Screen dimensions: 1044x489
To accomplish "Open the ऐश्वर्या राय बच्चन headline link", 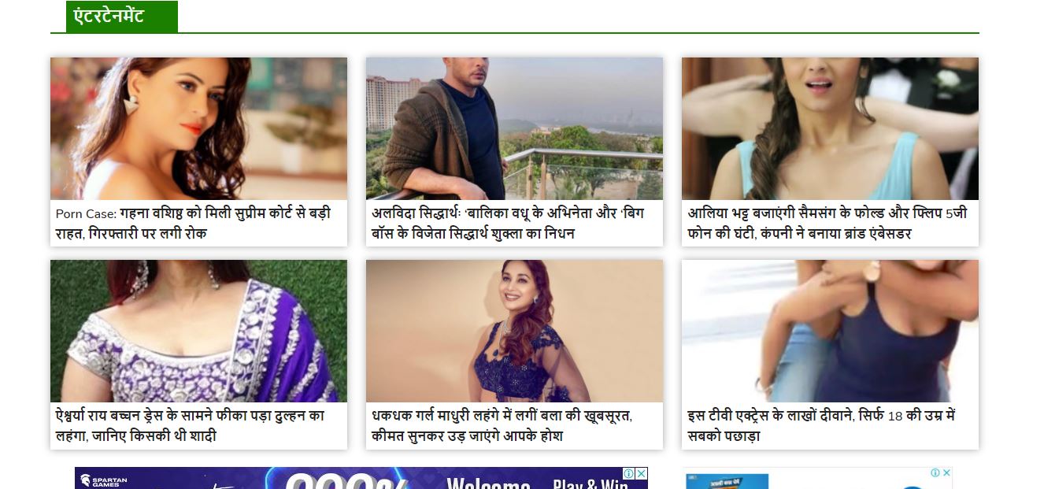I will [x=190, y=425].
